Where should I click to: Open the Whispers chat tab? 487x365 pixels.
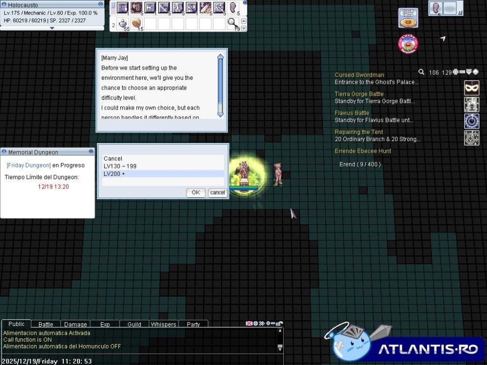[163, 324]
